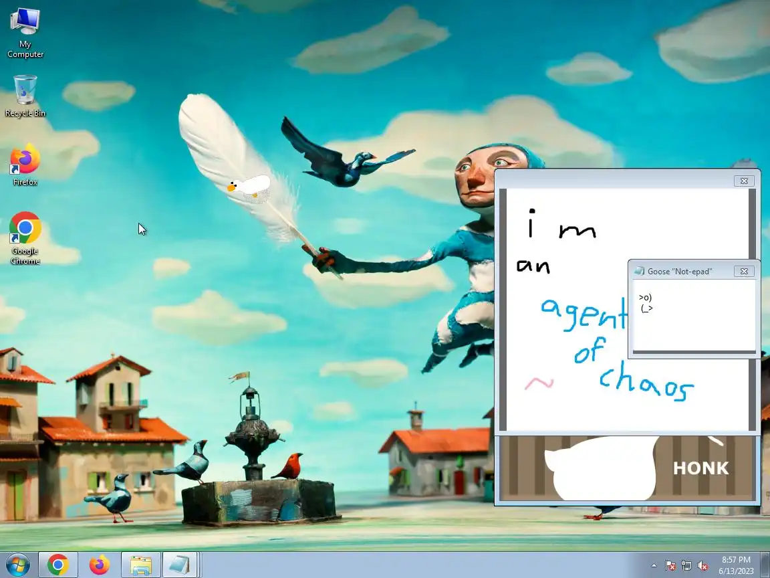Select the Google Chrome desktop shortcut
The image size is (770, 578).
click(x=25, y=238)
